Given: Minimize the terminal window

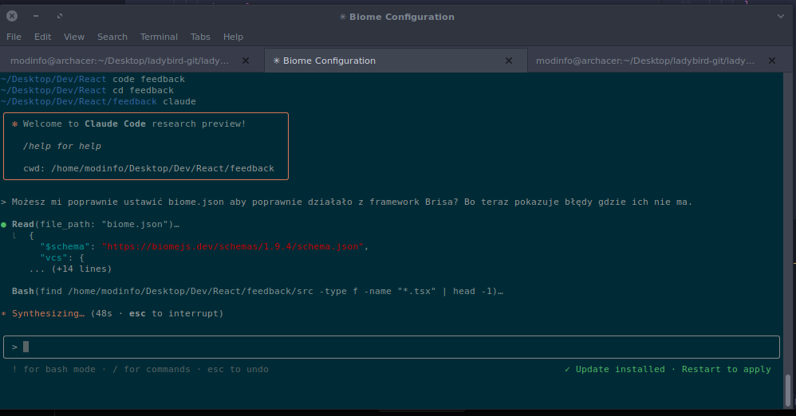Looking at the screenshot, I should coord(37,16).
